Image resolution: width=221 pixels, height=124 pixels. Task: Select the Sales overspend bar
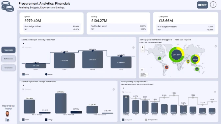(193, 110)
